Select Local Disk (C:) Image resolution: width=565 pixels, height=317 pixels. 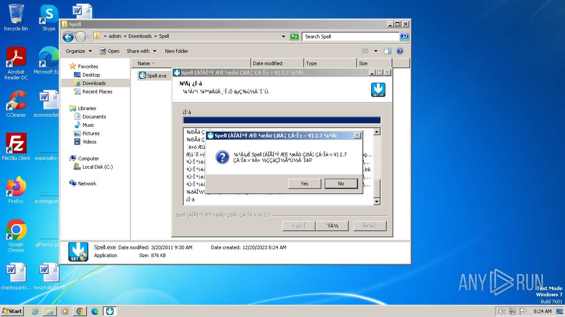(97, 167)
